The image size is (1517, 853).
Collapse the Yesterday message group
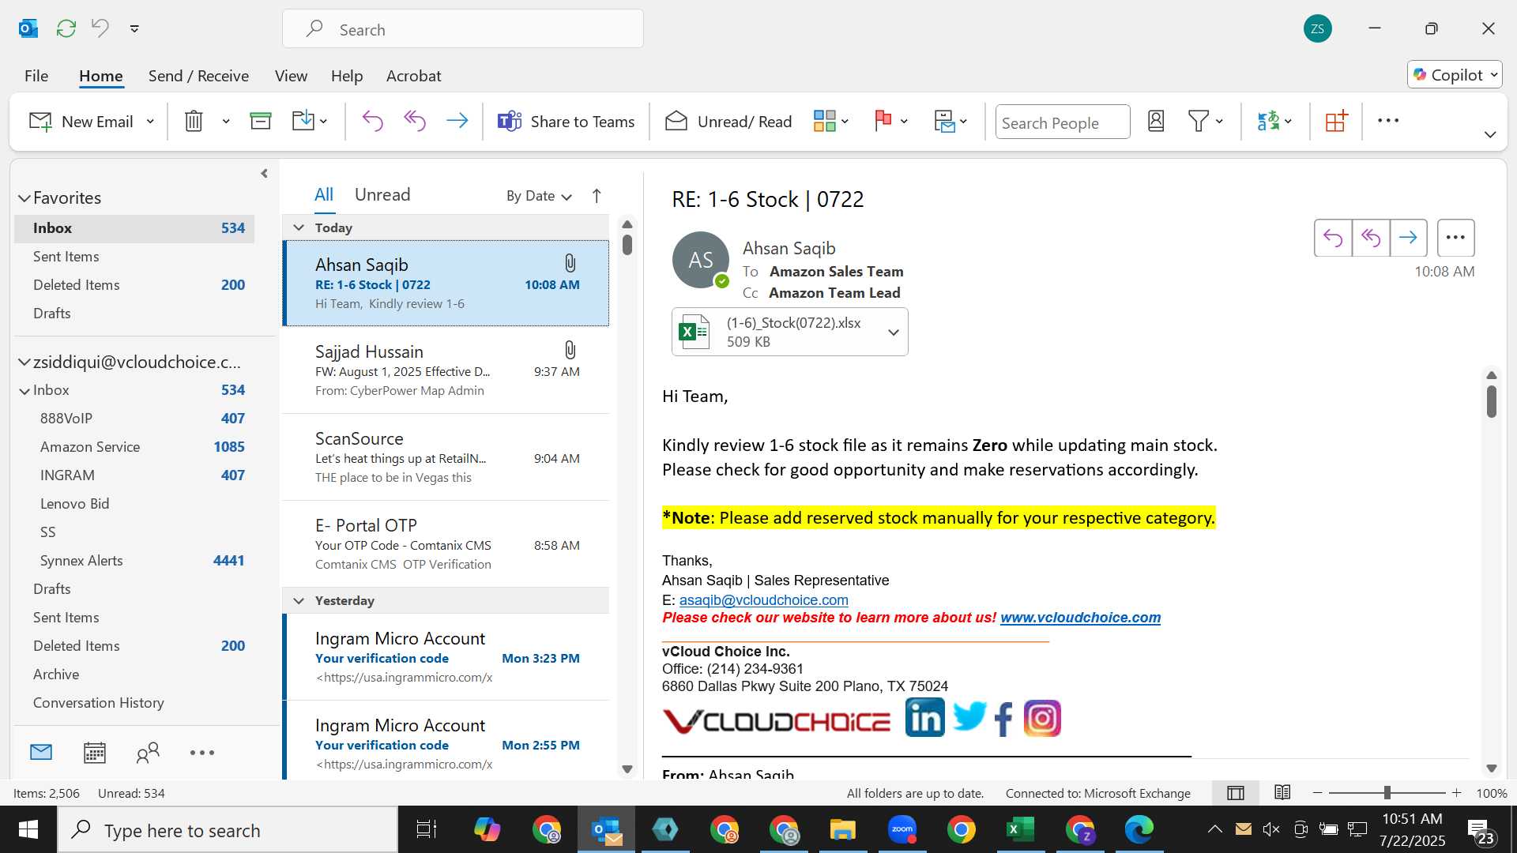click(x=299, y=600)
